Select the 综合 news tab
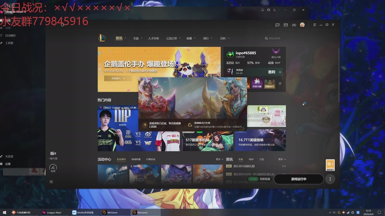385x216 pixels. click(251, 159)
